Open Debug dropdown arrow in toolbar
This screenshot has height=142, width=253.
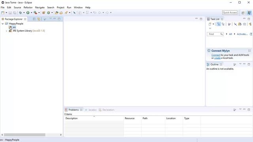pyautogui.click(x=24, y=13)
